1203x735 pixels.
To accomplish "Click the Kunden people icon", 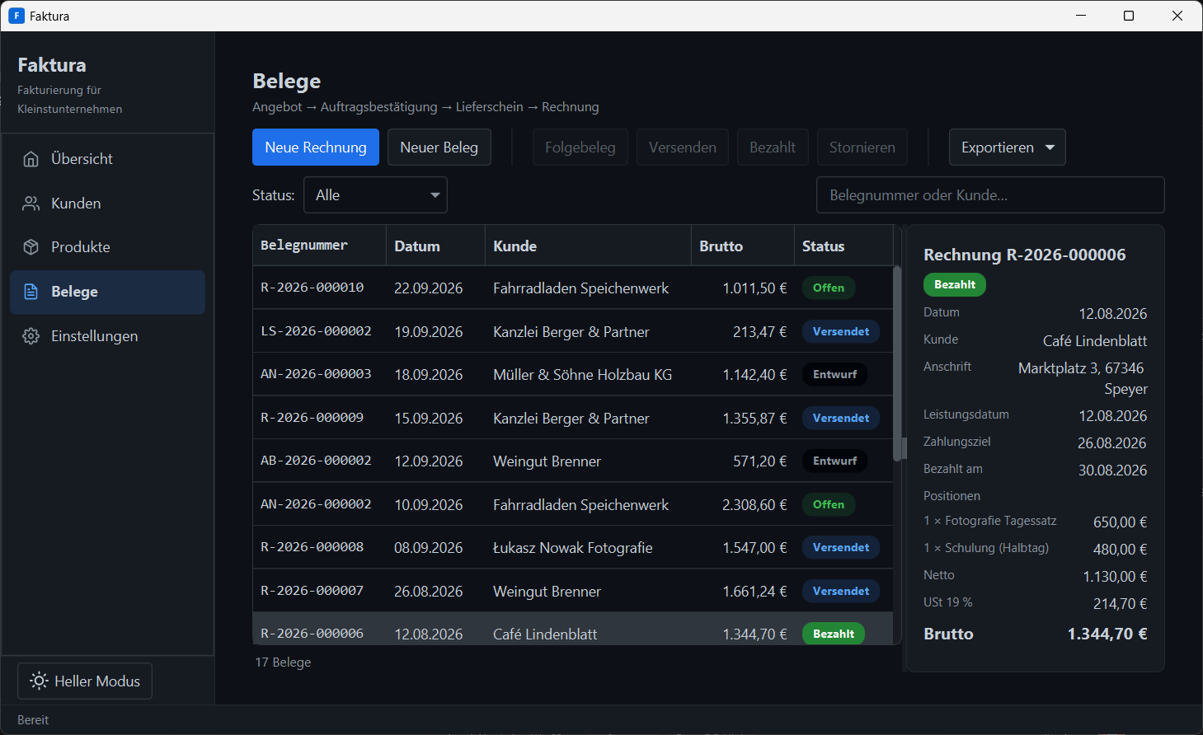I will point(31,204).
